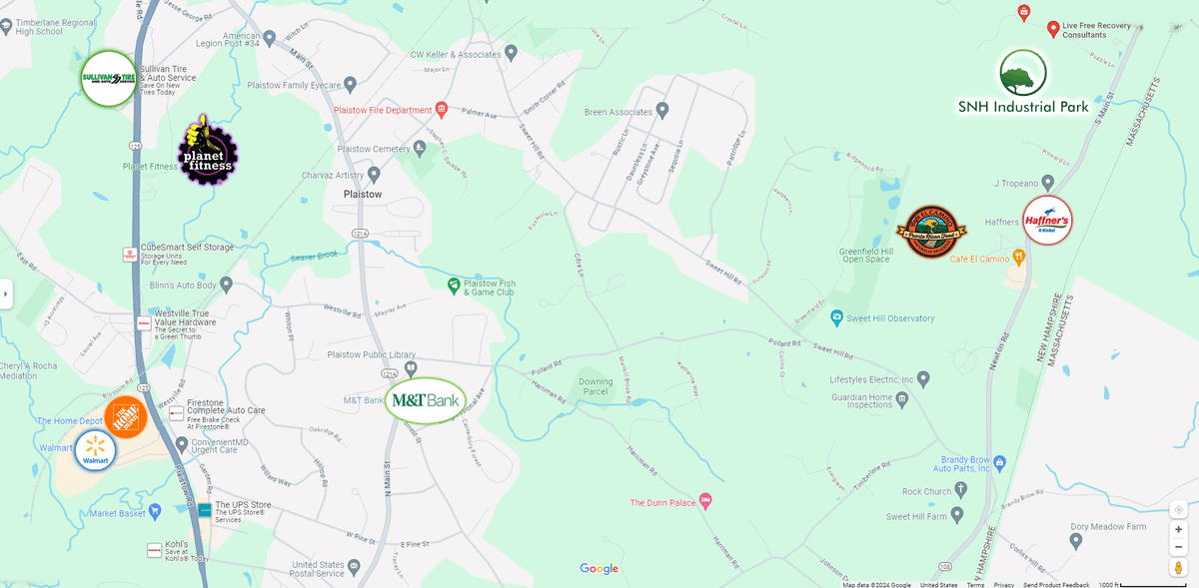Screen dimensions: 1199x588
Task: Click the Planet Fitness logo marker
Action: 208,150
